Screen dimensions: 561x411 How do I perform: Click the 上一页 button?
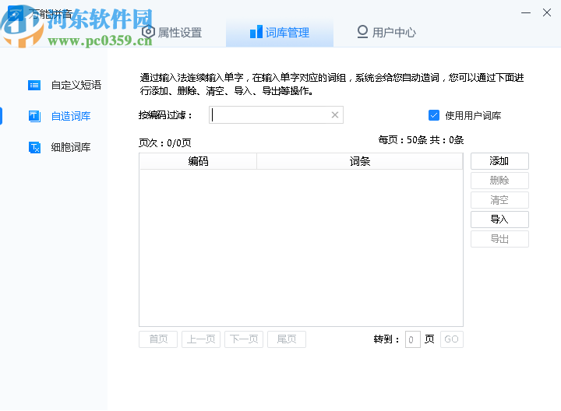(x=201, y=339)
